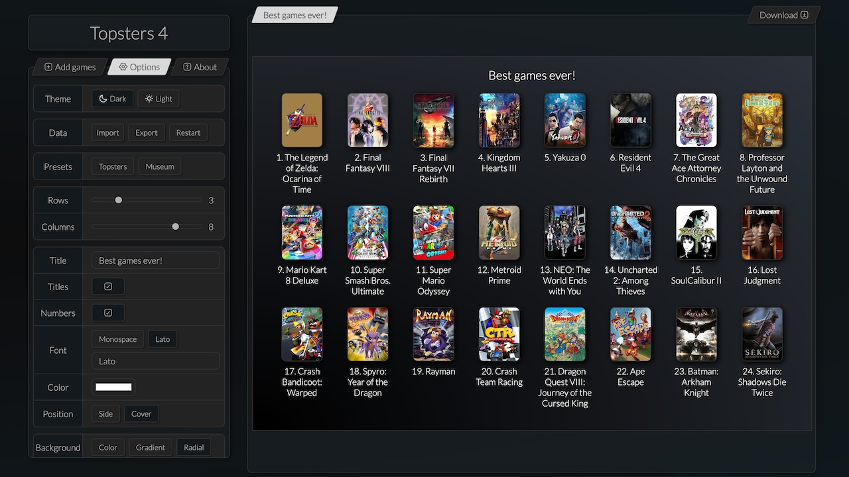The image size is (849, 477).
Task: Select the 'Best games ever!' chart tab
Action: click(295, 15)
